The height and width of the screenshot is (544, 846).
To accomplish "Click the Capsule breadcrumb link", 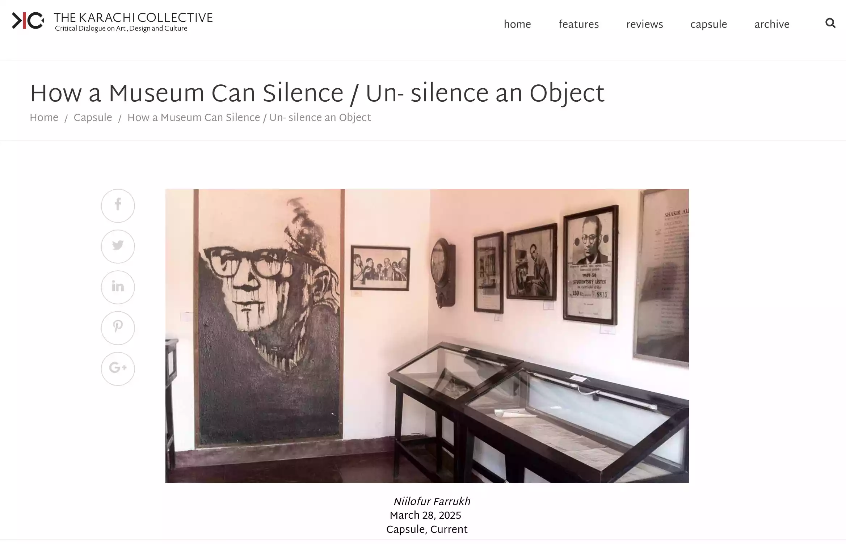I will point(93,118).
